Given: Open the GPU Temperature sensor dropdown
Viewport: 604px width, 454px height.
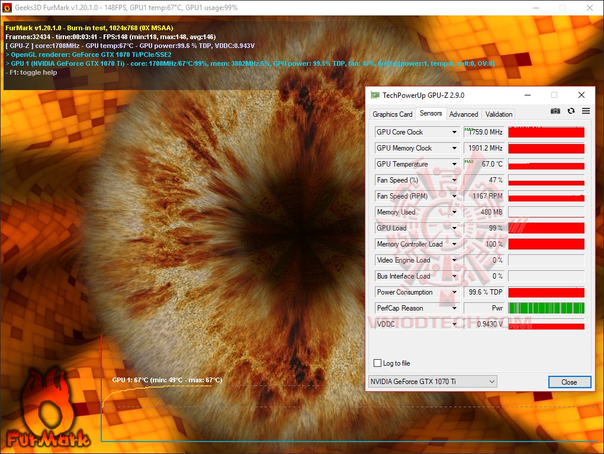Looking at the screenshot, I should (x=455, y=164).
